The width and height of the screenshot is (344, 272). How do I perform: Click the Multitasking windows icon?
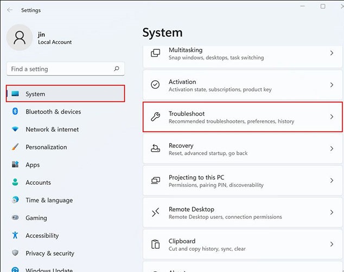(155, 53)
